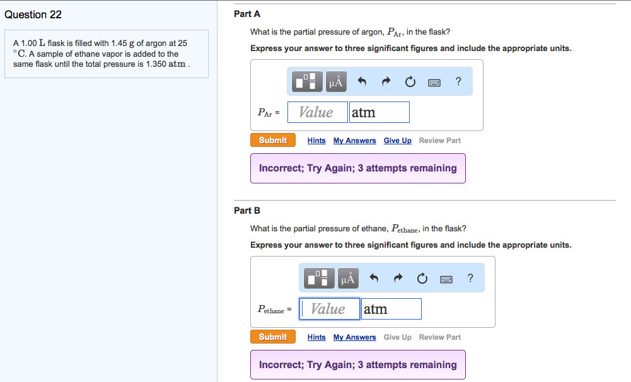Image resolution: width=631 pixels, height=382 pixels.
Task: Undo last entry in Part B
Action: [374, 278]
